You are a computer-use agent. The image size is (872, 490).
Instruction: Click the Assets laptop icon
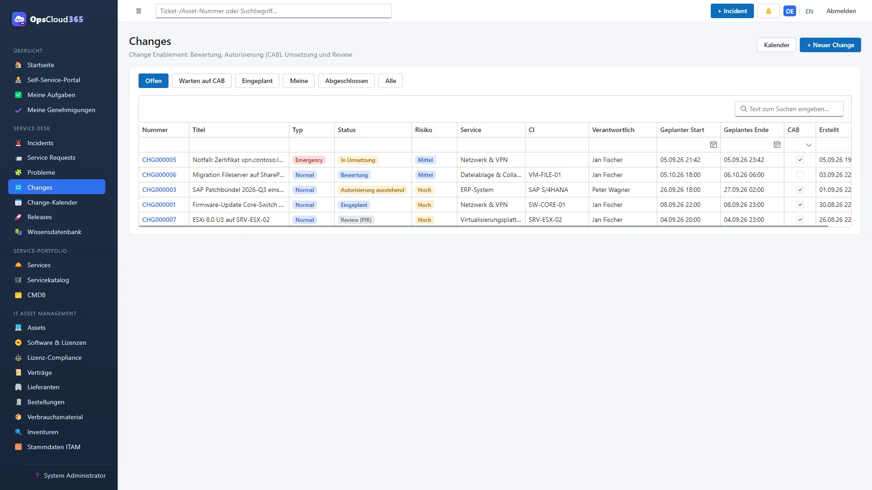[18, 328]
